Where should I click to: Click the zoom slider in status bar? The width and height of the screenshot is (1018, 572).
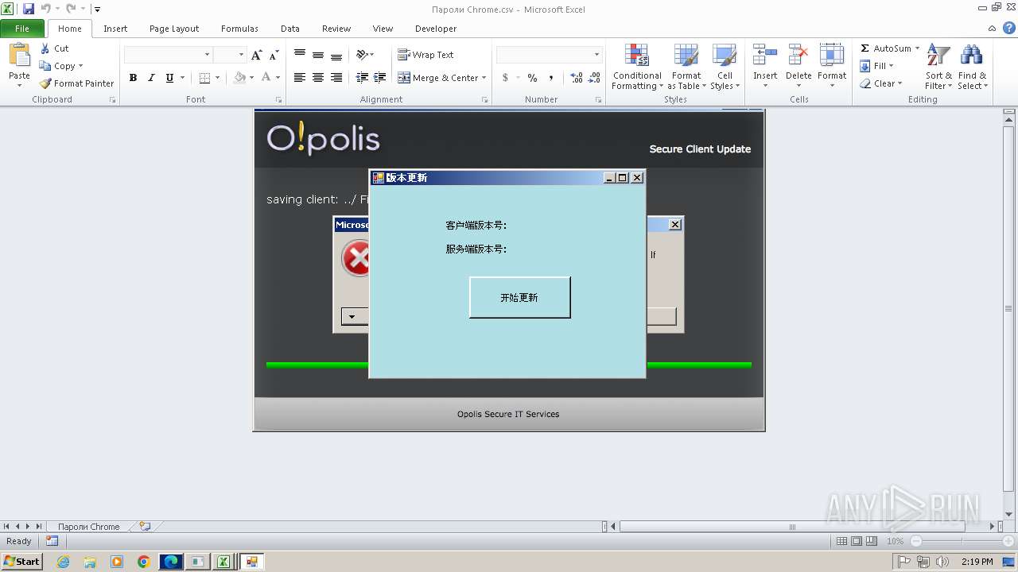[962, 541]
